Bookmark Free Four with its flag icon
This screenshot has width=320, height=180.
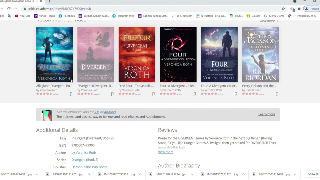point(153,94)
